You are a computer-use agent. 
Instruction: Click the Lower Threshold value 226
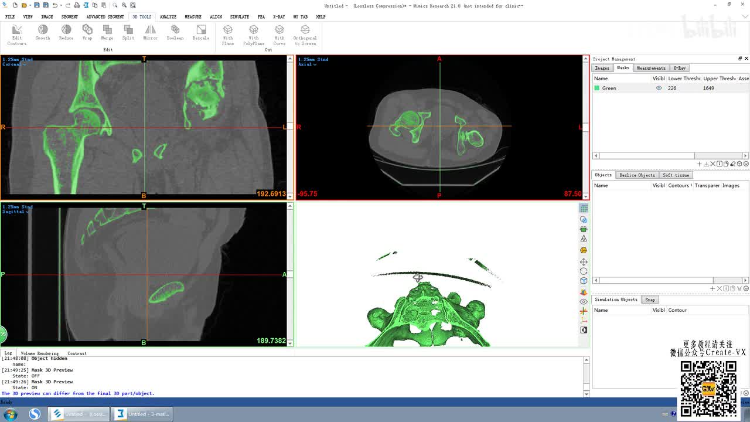[x=672, y=88]
